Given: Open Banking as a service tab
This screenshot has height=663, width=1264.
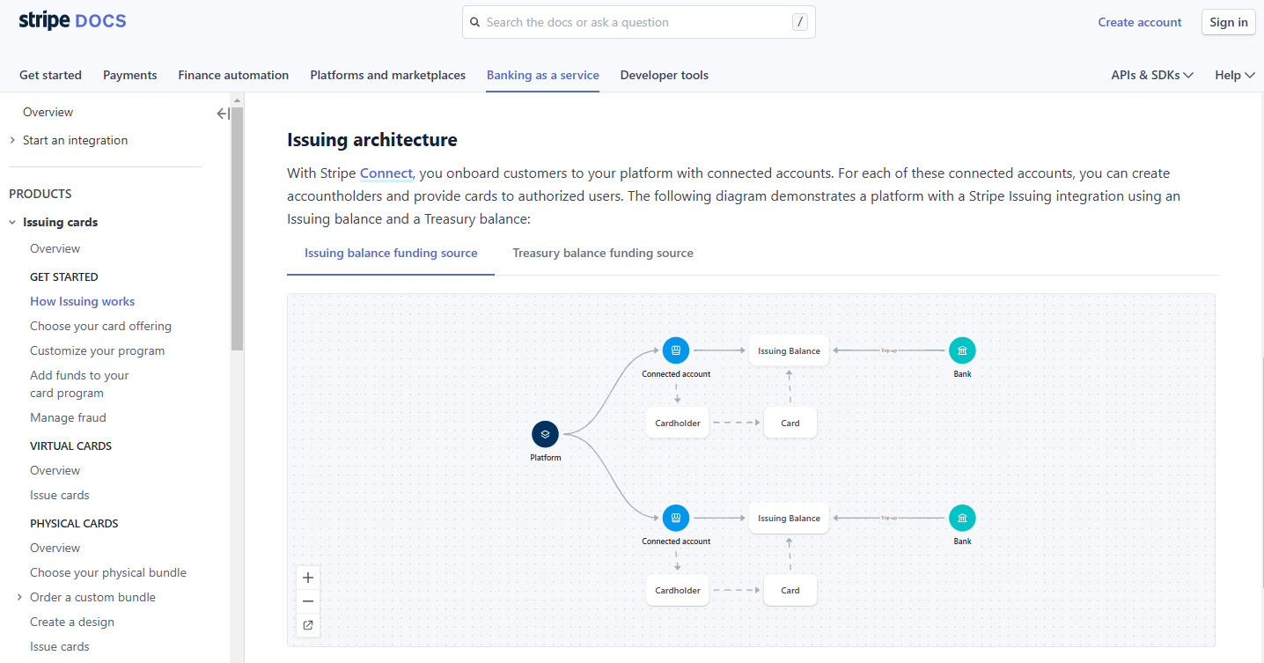Looking at the screenshot, I should [x=543, y=76].
